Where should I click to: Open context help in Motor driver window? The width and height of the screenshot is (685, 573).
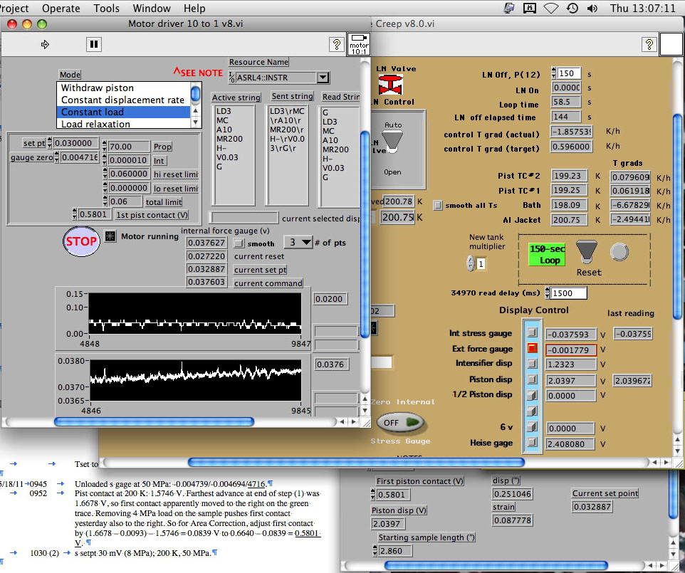pyautogui.click(x=335, y=44)
